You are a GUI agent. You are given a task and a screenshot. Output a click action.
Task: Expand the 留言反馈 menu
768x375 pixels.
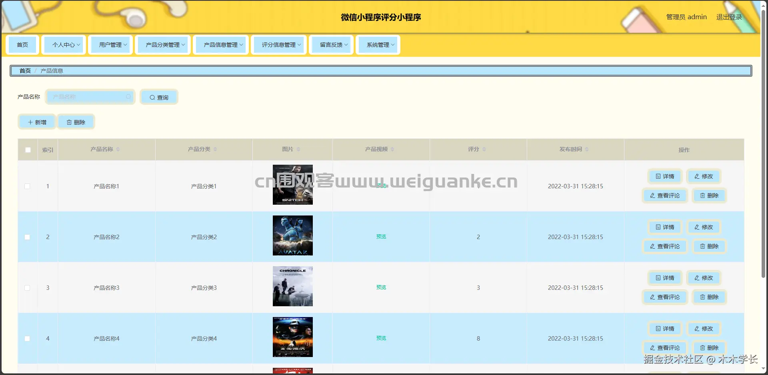[x=331, y=45]
